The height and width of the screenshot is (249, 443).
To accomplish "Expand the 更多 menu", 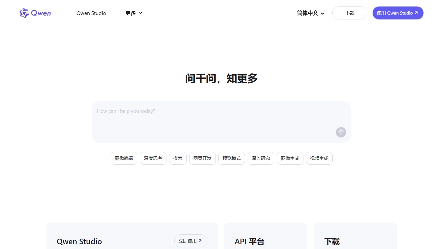I will [x=134, y=13].
